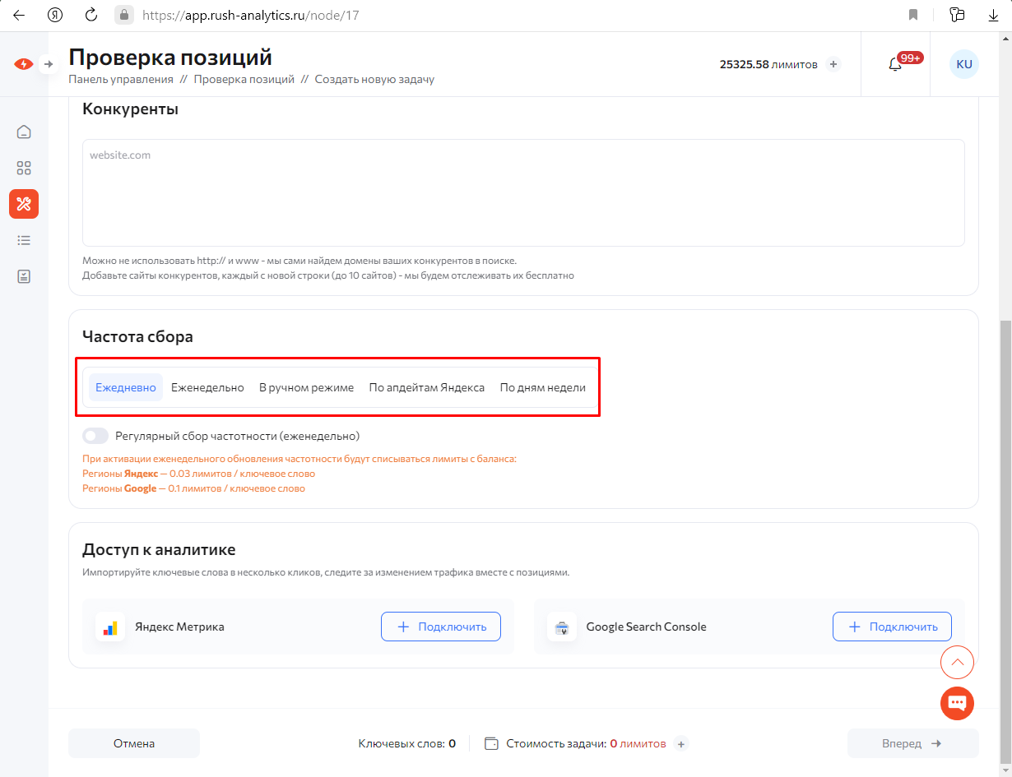The image size is (1012, 777).
Task: Select the orange tools icon in sidebar
Action: pyautogui.click(x=24, y=204)
